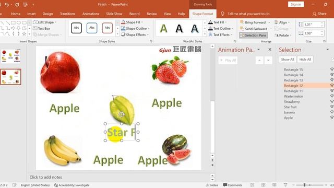334x188 pixels.
Task: Toggle the Selection Pane button
Action: click(x=253, y=35)
